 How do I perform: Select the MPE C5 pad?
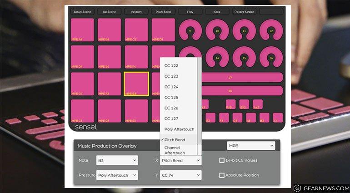point(136,30)
